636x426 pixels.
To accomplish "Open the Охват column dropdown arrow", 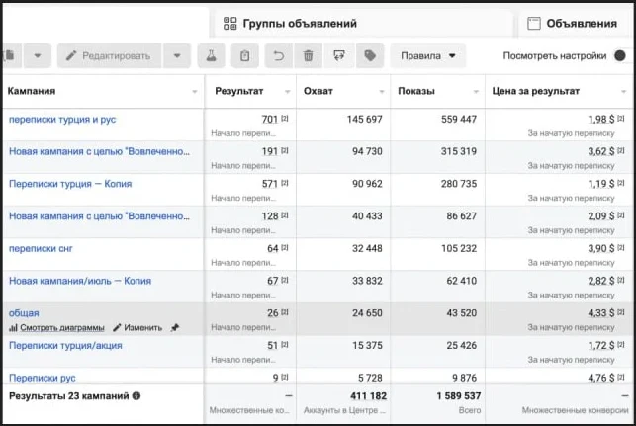I will tap(382, 92).
